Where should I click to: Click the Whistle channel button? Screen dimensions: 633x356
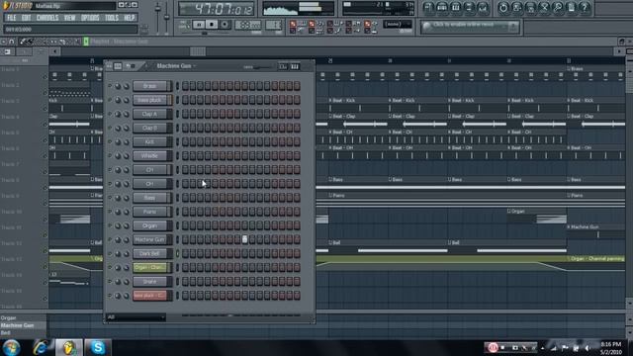tap(149, 156)
